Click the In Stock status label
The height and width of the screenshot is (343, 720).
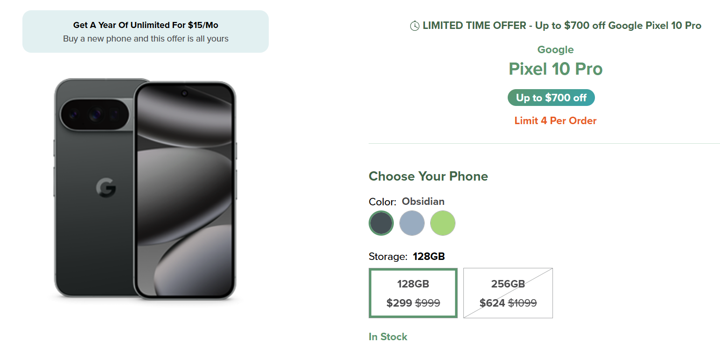pyautogui.click(x=388, y=336)
